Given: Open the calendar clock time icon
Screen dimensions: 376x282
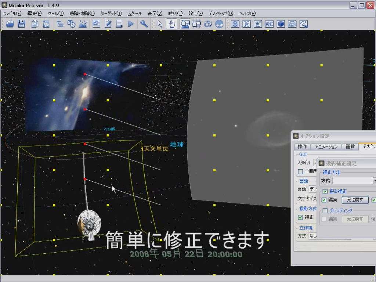Looking at the screenshot, I should pyautogui.click(x=71, y=24).
